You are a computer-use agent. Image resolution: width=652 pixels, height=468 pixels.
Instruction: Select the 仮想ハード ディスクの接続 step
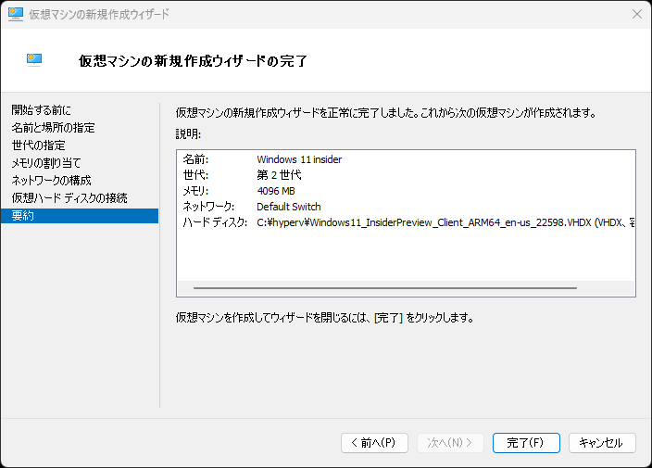tap(69, 197)
